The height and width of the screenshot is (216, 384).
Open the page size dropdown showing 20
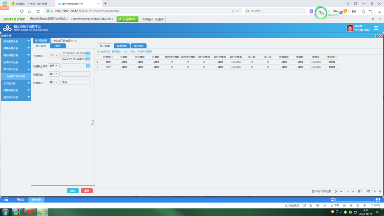coord(338,191)
